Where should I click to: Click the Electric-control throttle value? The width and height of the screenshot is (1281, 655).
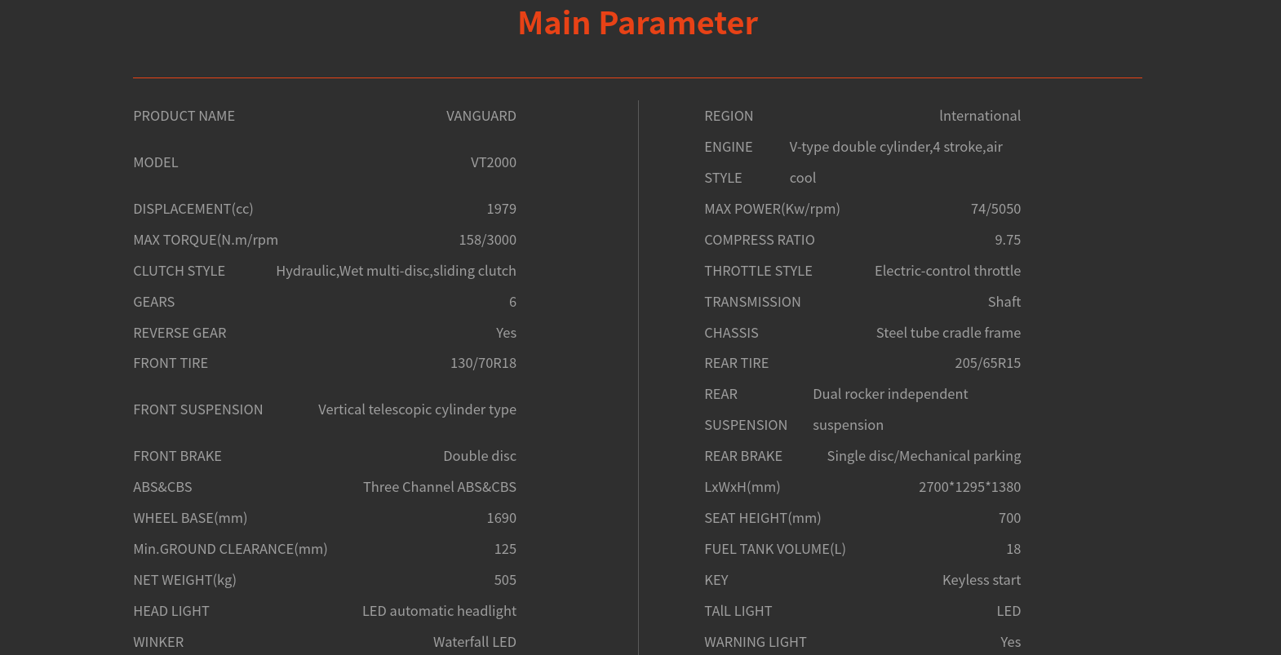coord(947,271)
